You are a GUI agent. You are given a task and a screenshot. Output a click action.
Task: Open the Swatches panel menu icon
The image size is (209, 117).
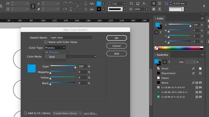202,55
